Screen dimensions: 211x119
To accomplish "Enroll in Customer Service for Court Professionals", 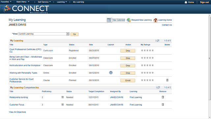I will coord(128,80).
